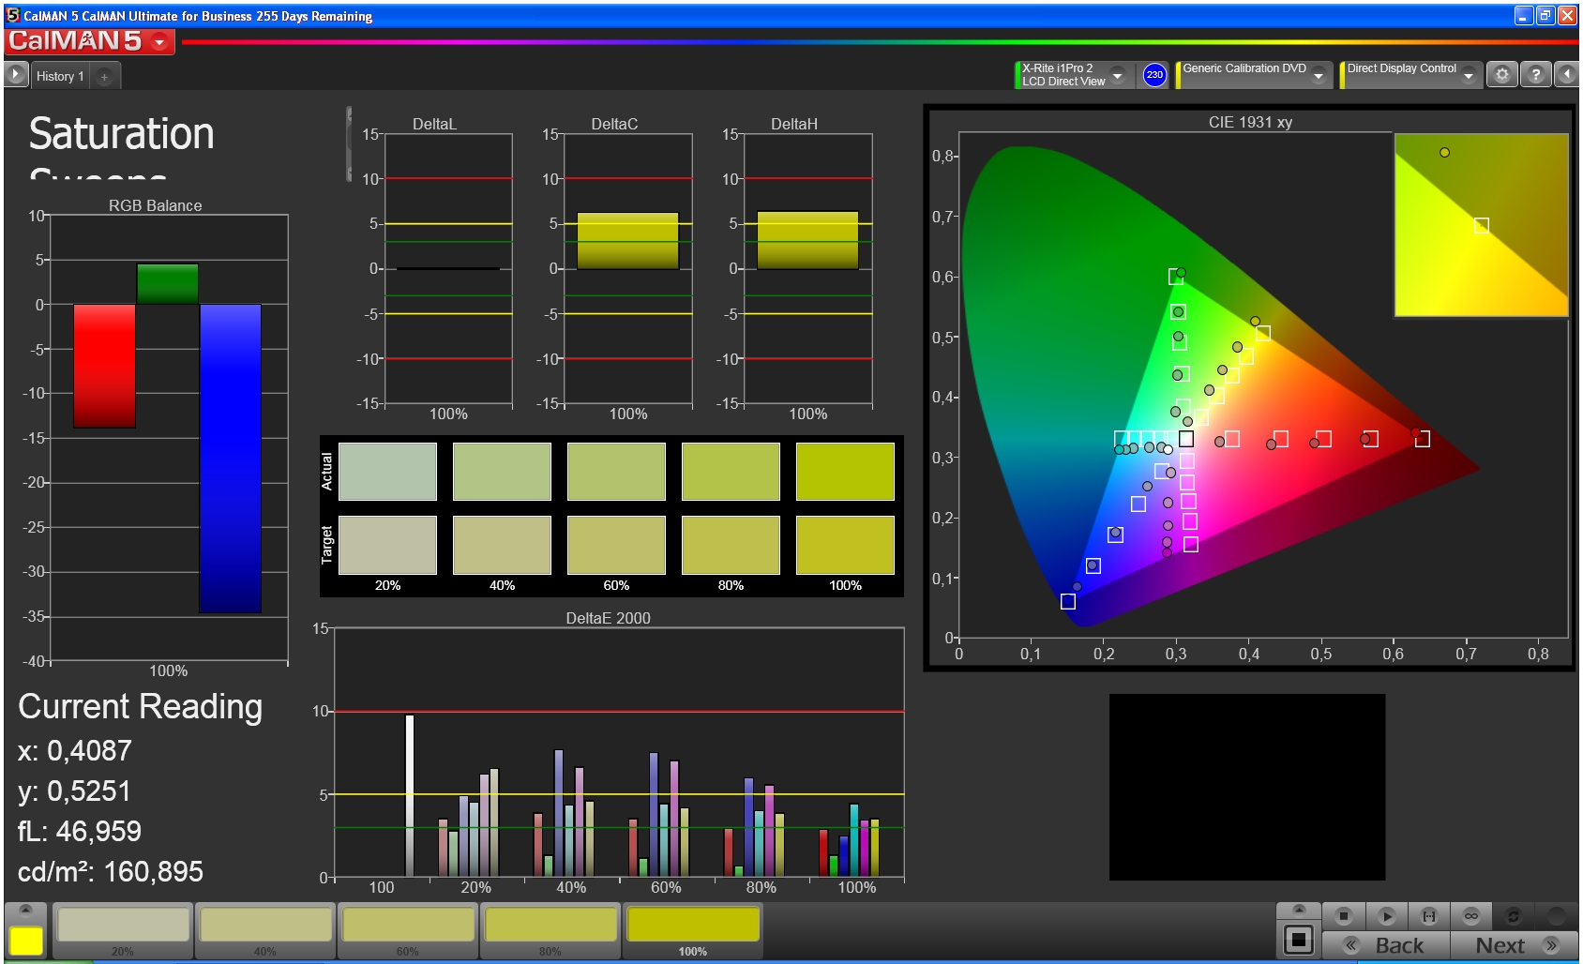Click the RGB Balance chart title

(155, 205)
